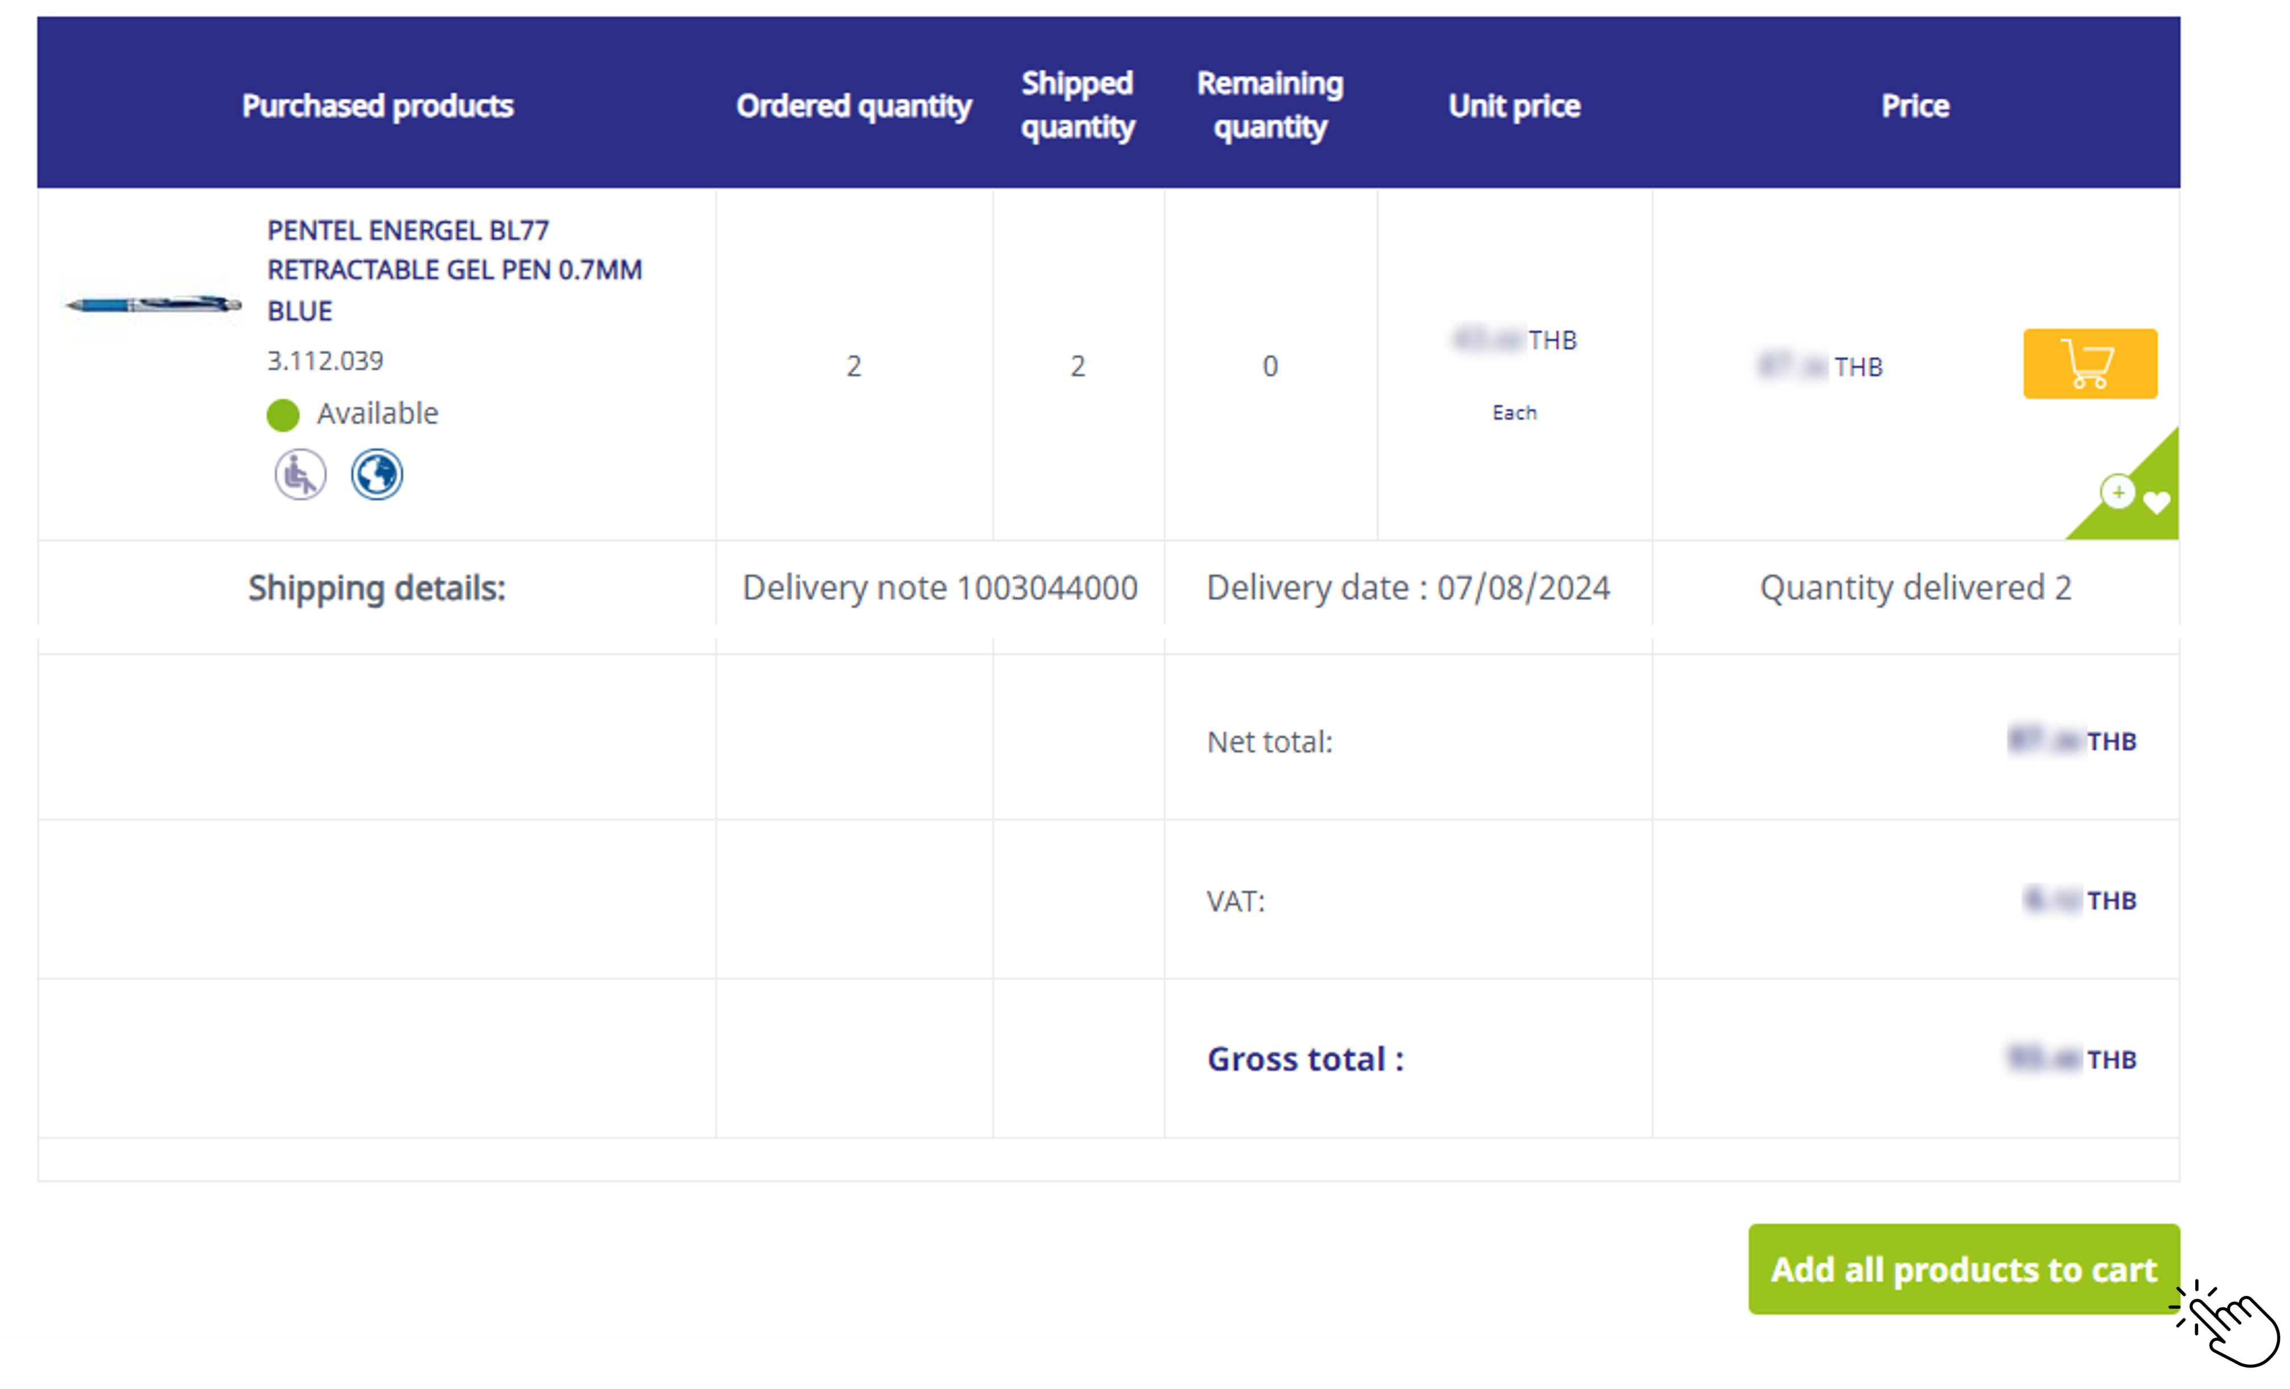The height and width of the screenshot is (1389, 2290).
Task: Click the Shipped quantity column header
Action: click(1077, 104)
